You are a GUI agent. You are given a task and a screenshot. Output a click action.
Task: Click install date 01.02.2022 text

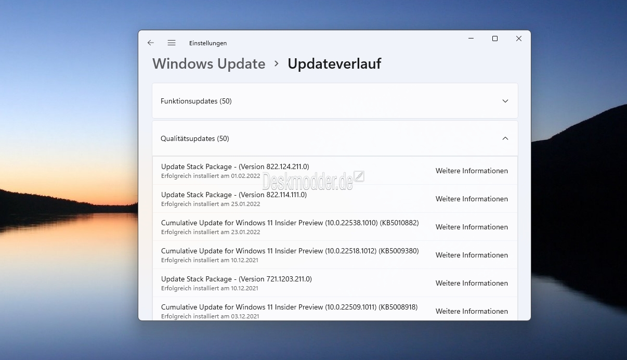245,176
